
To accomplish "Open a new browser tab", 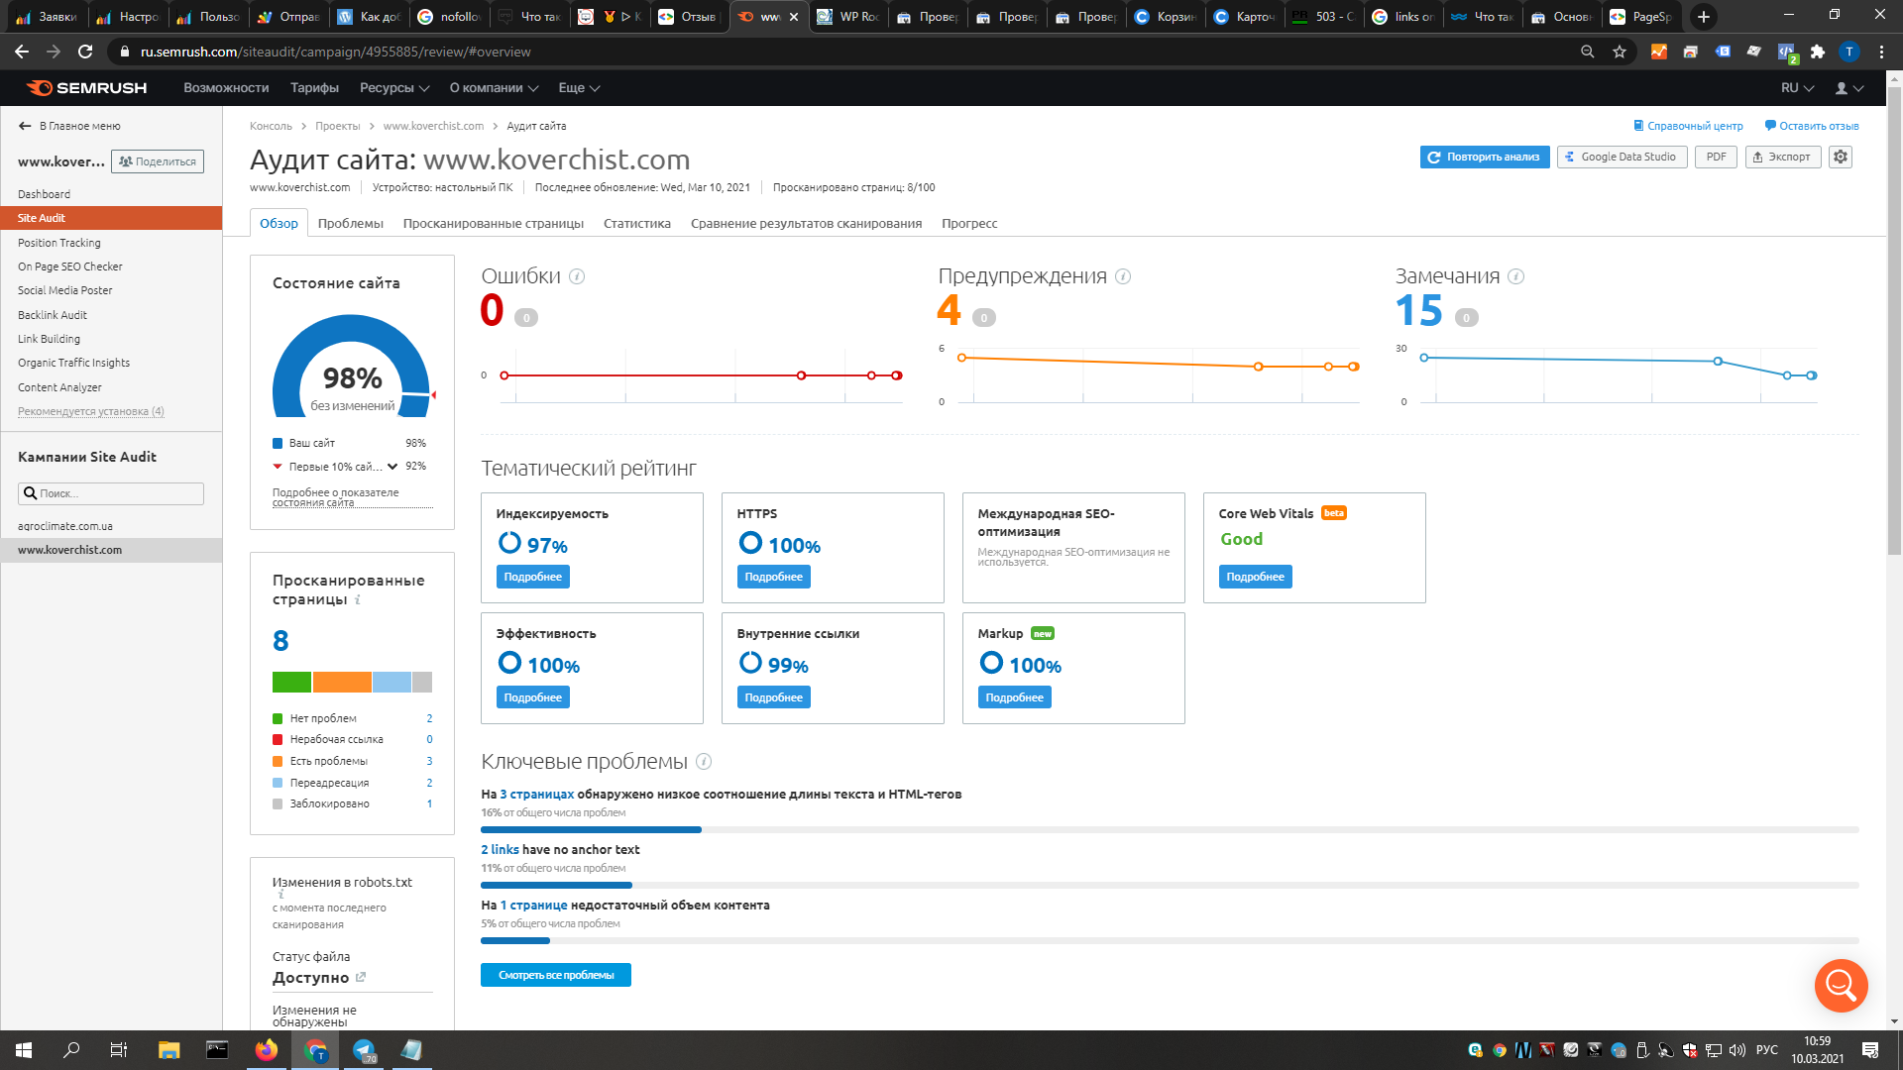I will 1704,17.
